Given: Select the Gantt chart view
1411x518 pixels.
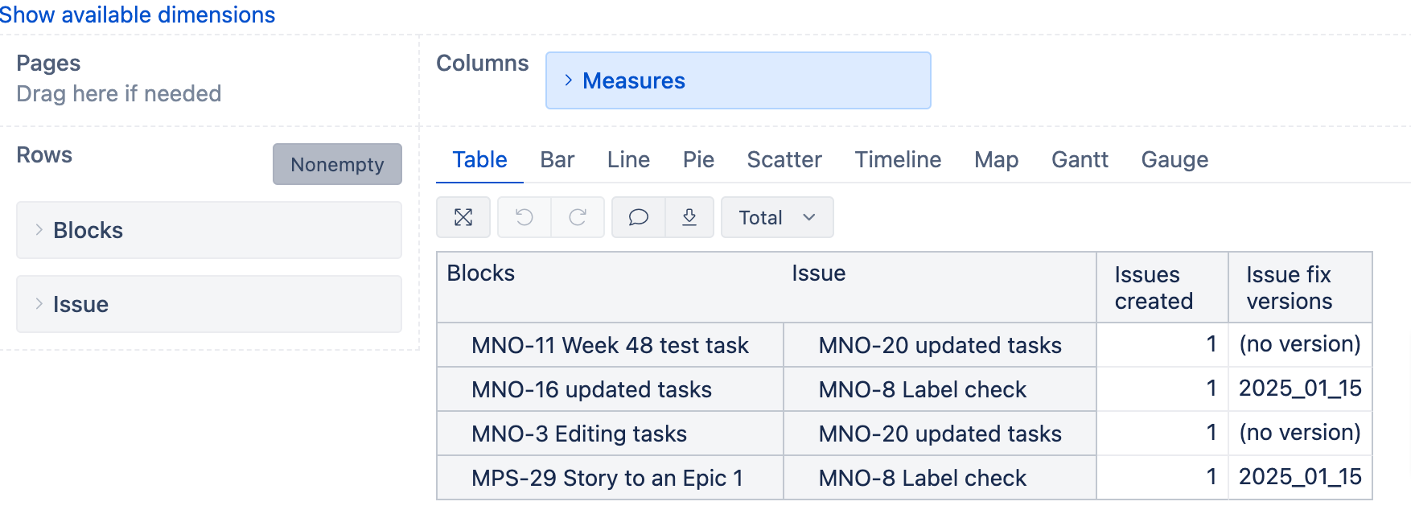Looking at the screenshot, I should pyautogui.click(x=1080, y=159).
